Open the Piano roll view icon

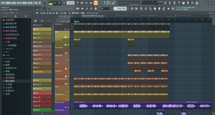pyautogui.click(x=137, y=9)
